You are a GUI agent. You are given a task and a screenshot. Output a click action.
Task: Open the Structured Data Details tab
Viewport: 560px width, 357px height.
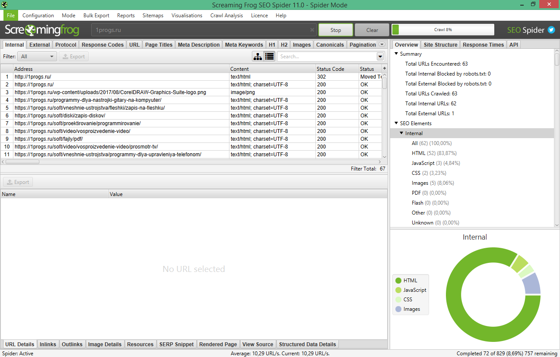tap(308, 344)
